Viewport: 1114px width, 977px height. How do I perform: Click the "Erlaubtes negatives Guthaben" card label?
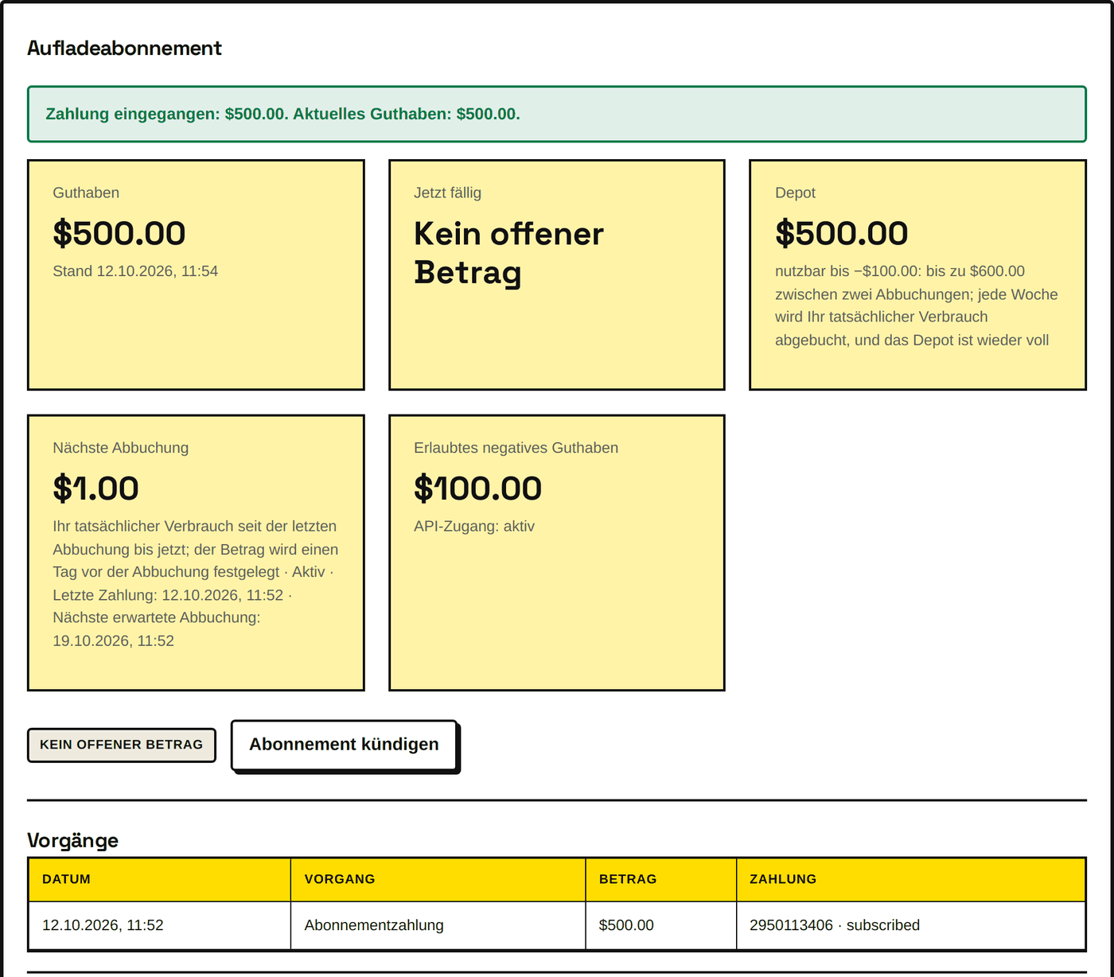(x=516, y=448)
